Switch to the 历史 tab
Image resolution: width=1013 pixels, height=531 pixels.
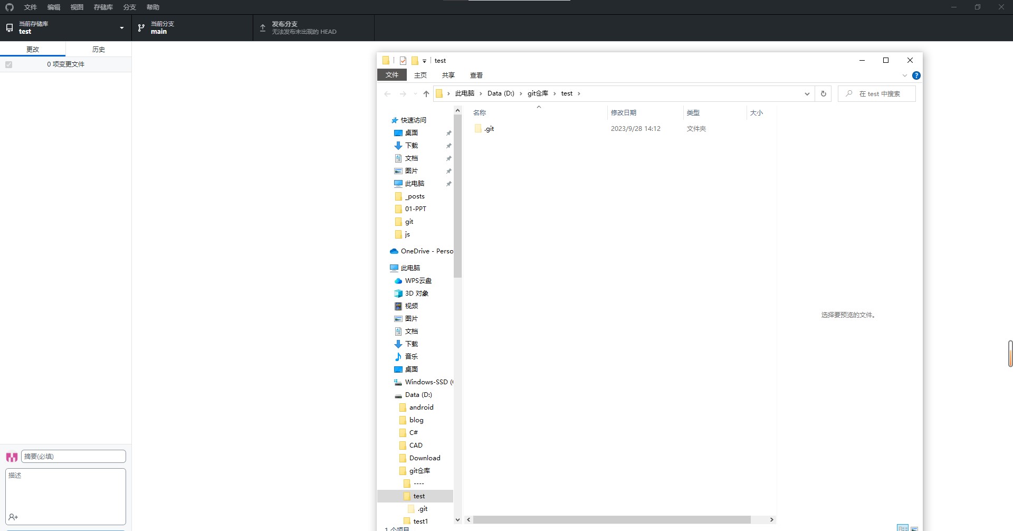[98, 49]
